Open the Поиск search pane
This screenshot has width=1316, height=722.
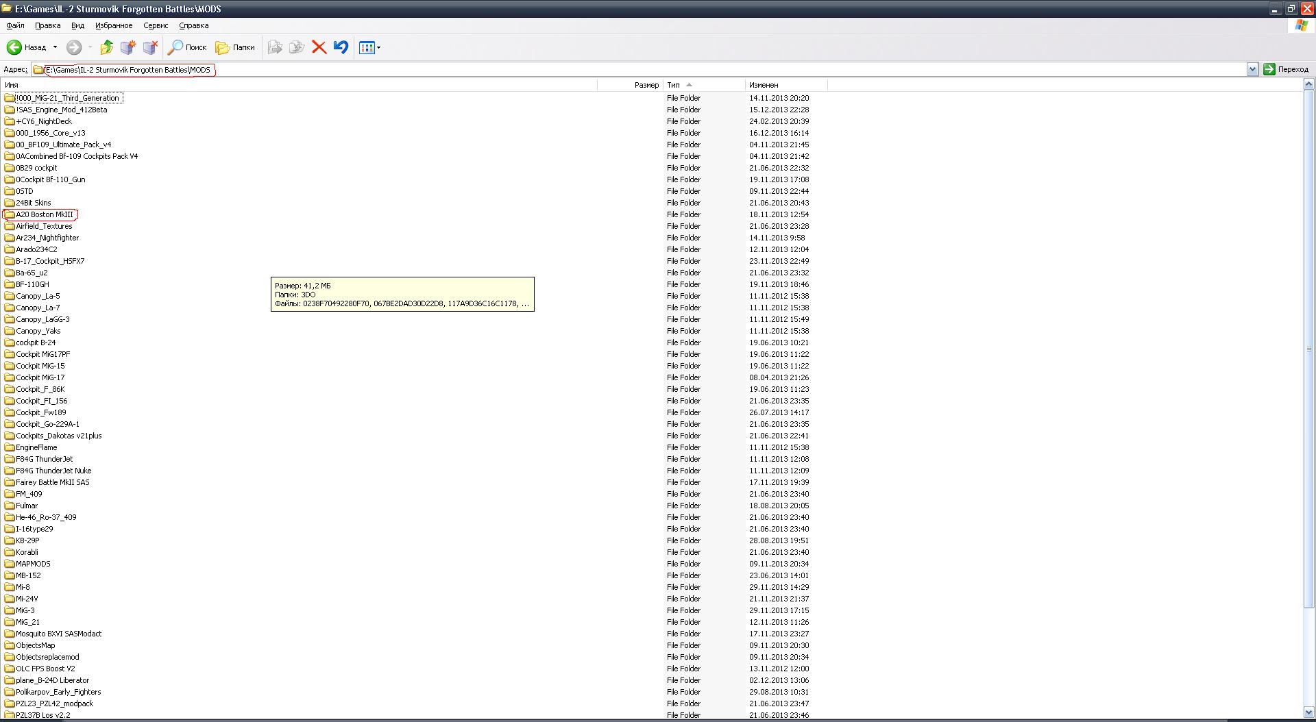point(187,47)
